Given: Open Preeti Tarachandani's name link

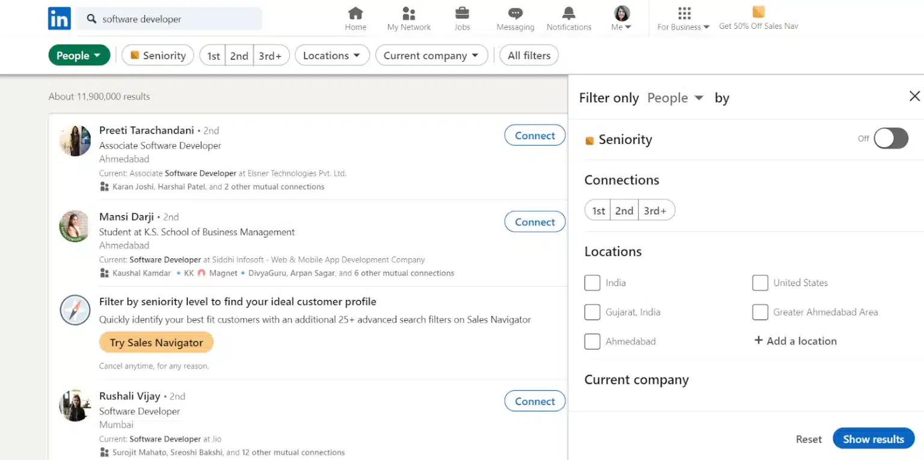Looking at the screenshot, I should click(x=147, y=130).
